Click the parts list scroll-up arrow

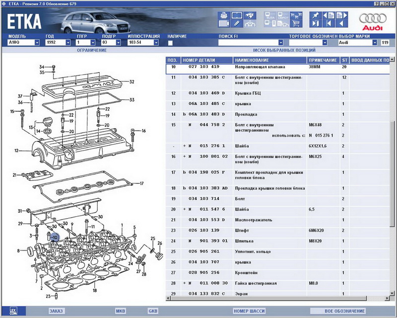392,59
